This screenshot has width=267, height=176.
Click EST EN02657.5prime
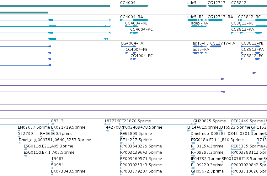click(19, 131)
